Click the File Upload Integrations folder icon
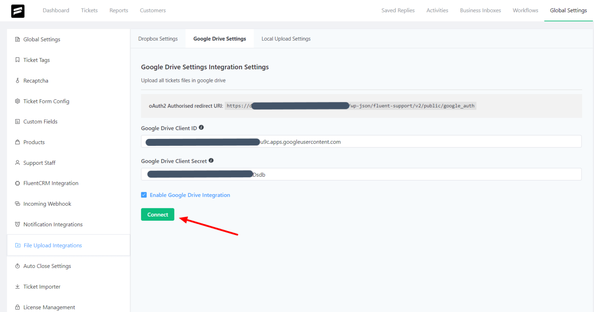 coord(17,245)
